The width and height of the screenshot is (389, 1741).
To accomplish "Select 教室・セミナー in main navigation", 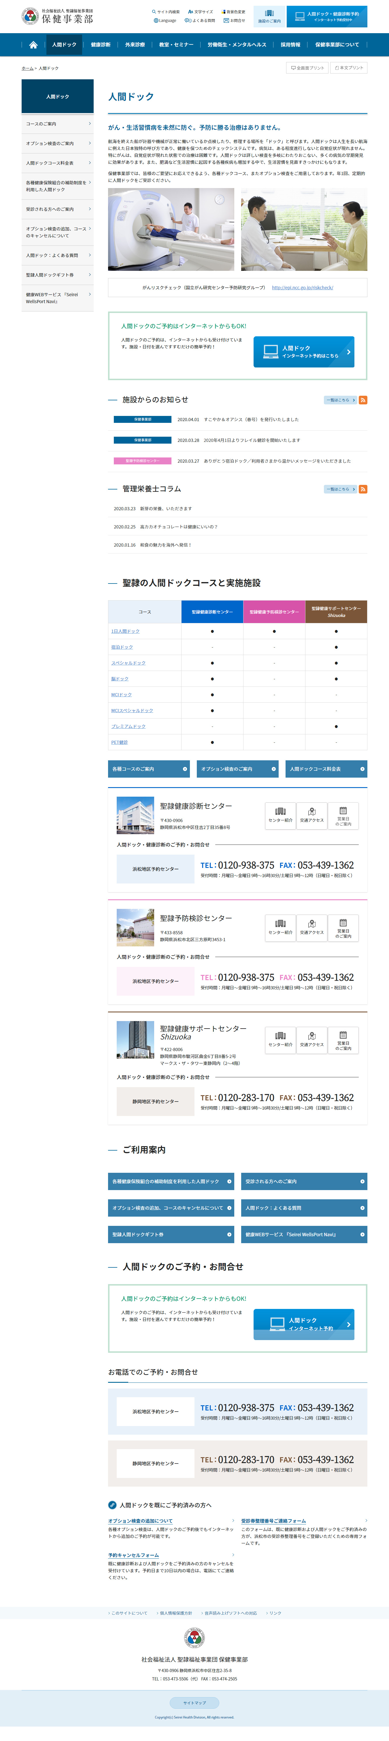I will [x=176, y=45].
